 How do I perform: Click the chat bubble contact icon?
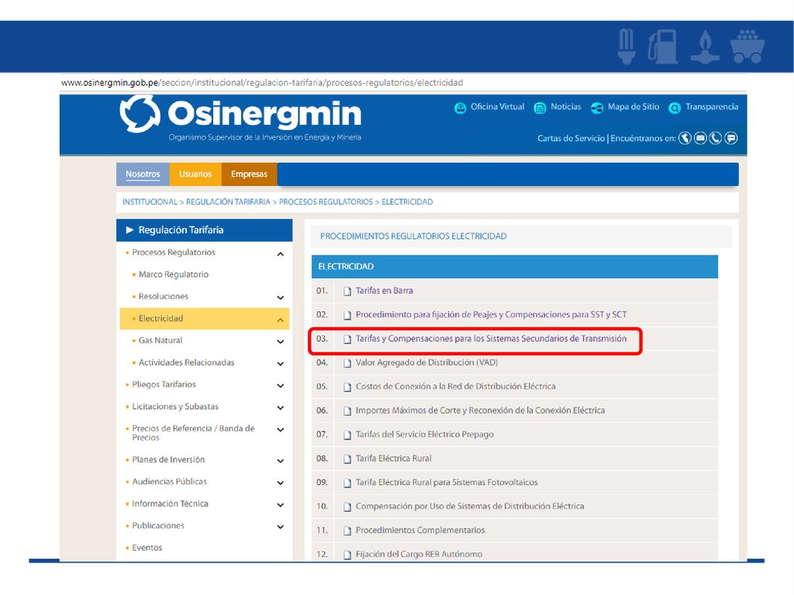[x=730, y=138]
